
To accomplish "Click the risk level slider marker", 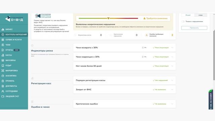I will (108, 18).
